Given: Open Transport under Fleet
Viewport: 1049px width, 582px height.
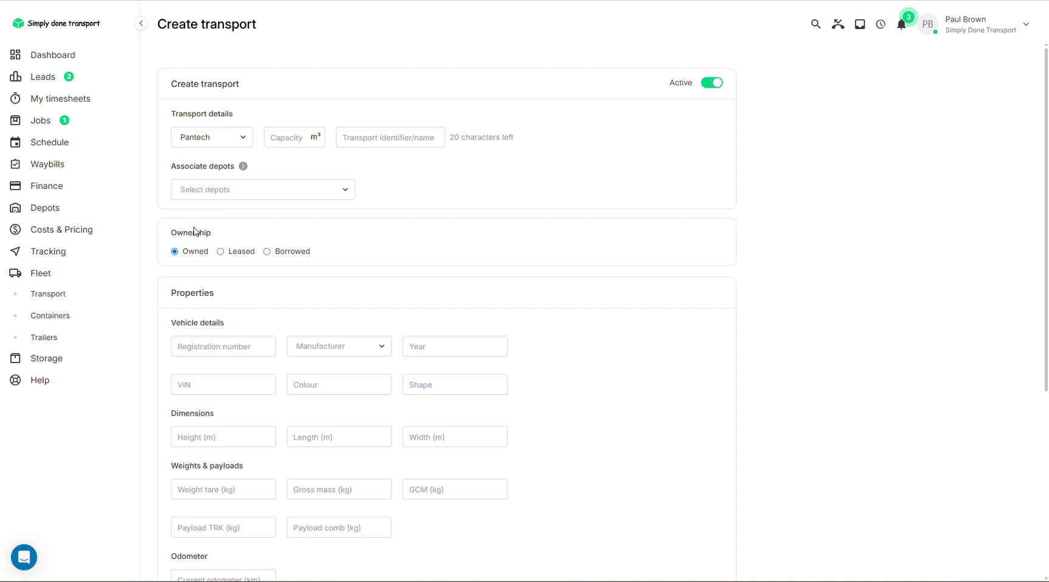Looking at the screenshot, I should point(48,294).
